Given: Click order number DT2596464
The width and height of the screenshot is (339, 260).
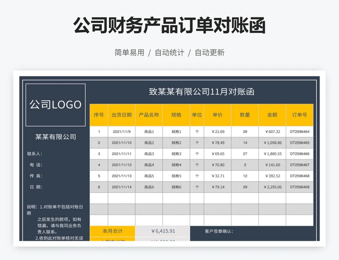Looking at the screenshot, I should coord(300,131).
